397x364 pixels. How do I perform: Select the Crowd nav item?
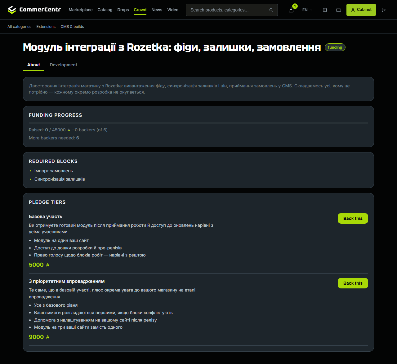pos(140,10)
